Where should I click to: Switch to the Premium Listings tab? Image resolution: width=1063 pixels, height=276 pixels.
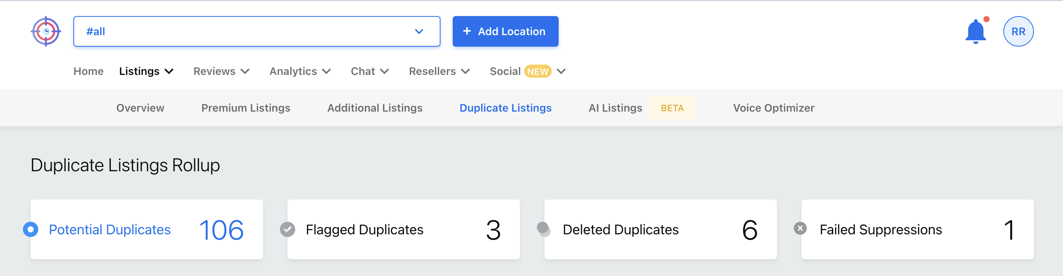click(x=245, y=108)
